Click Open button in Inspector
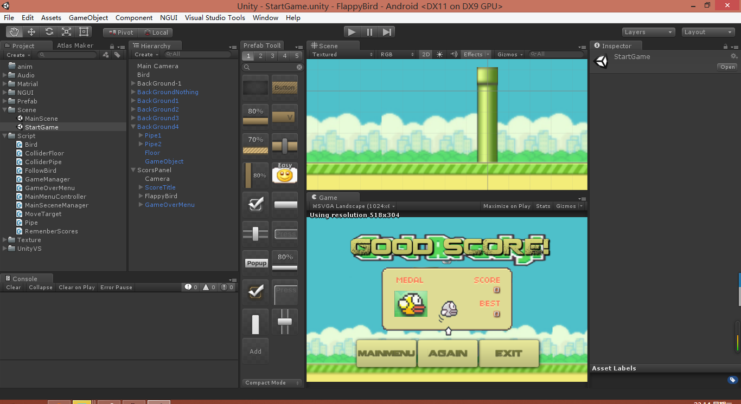 pyautogui.click(x=727, y=67)
